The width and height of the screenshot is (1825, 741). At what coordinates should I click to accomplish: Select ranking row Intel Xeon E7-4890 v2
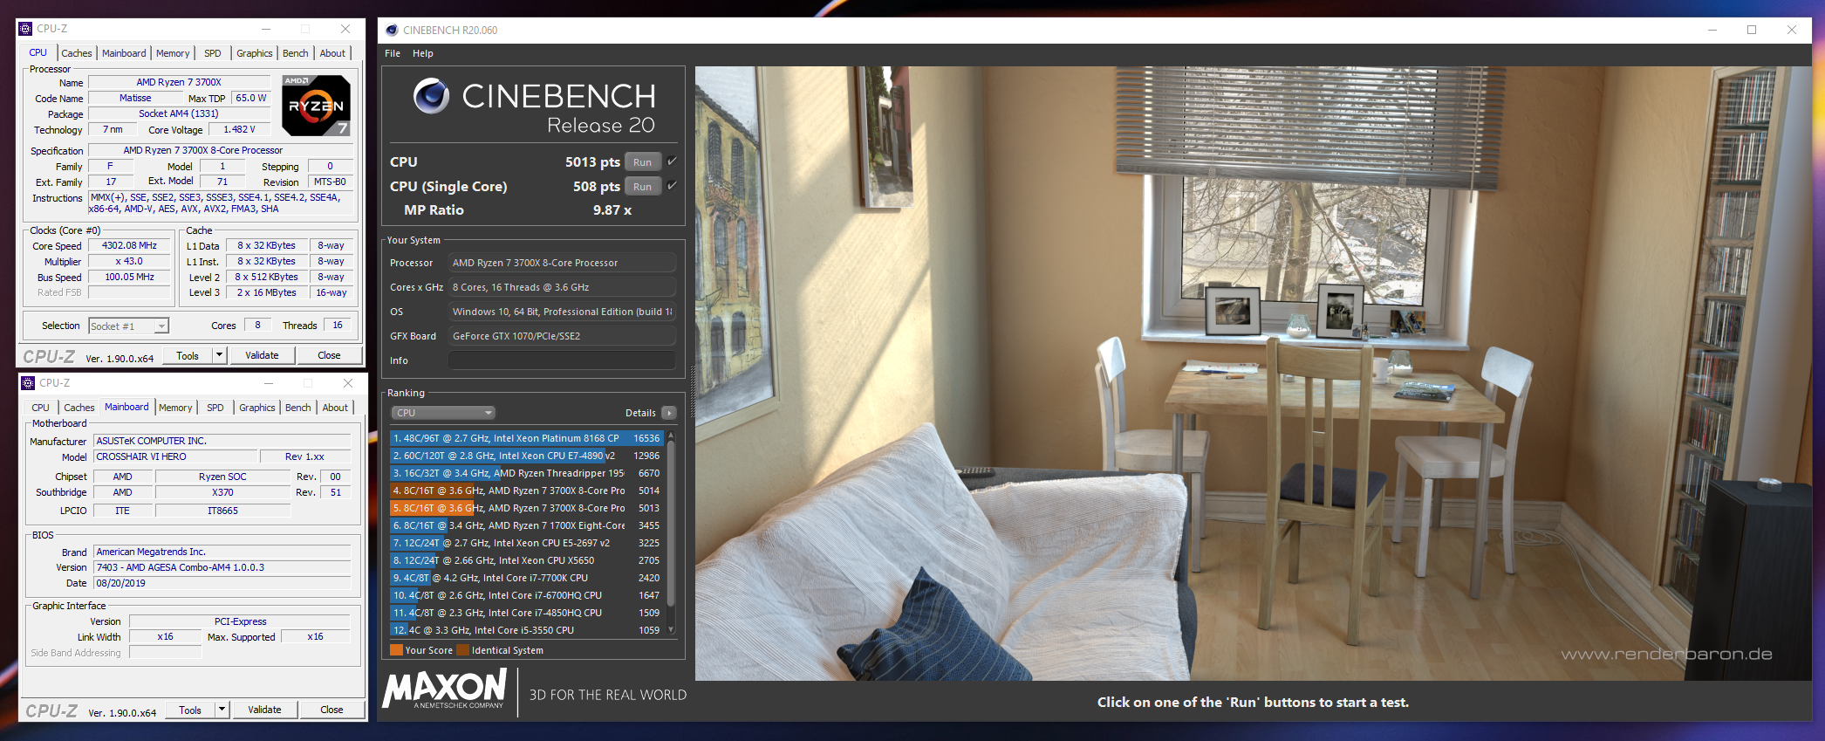[x=526, y=456]
